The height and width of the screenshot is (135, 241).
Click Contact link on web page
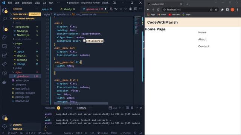(204, 46)
